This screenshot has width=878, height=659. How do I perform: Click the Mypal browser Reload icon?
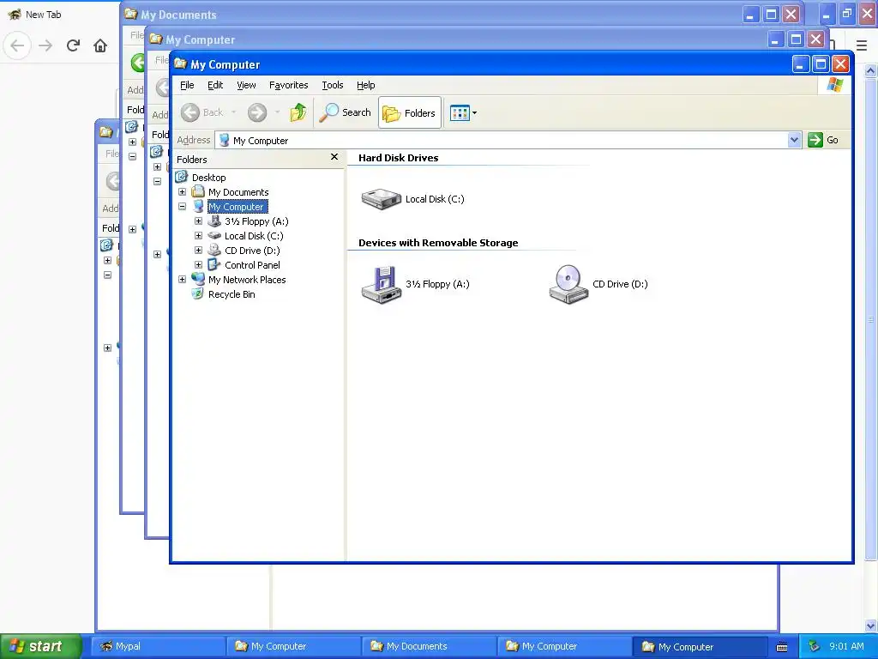[x=73, y=45]
